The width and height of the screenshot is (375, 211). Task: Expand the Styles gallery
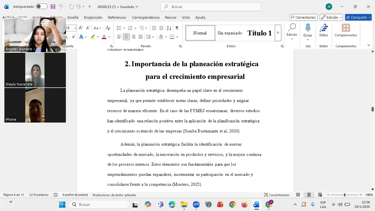pos(278,33)
